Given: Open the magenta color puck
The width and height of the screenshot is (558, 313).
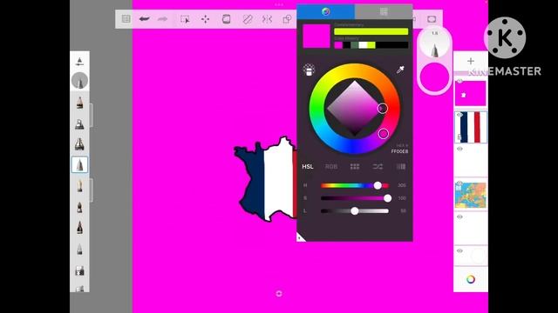Looking at the screenshot, I should coord(434,77).
